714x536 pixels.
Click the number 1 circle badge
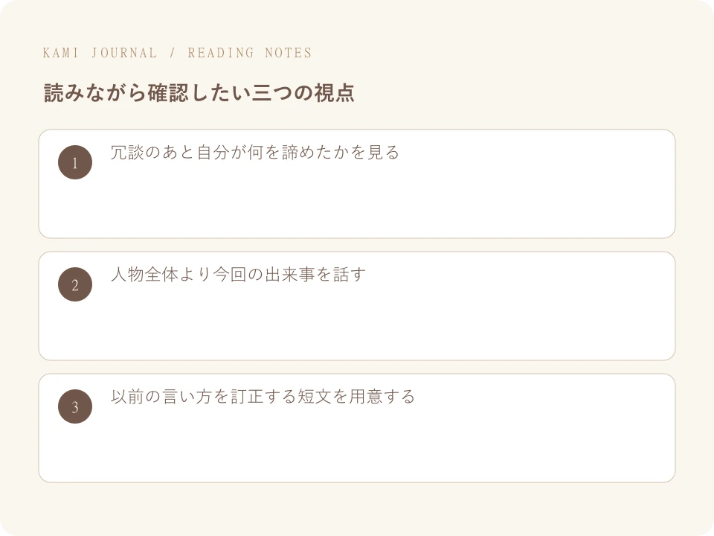(x=75, y=162)
